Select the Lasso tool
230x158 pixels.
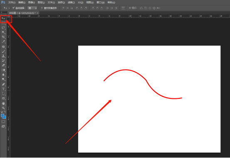coord(3,28)
